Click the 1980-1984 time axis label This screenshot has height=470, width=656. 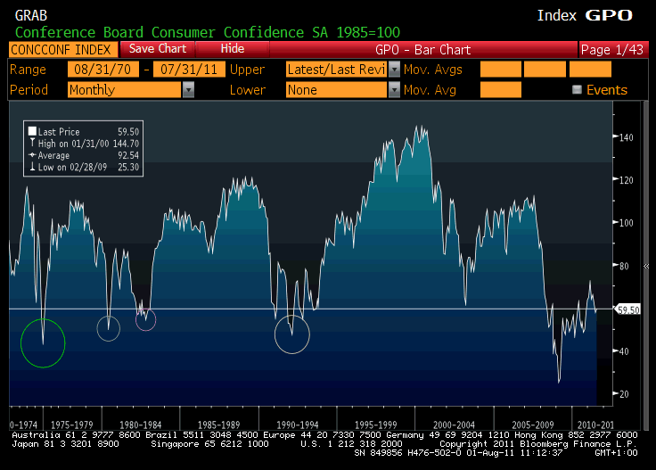(140, 425)
